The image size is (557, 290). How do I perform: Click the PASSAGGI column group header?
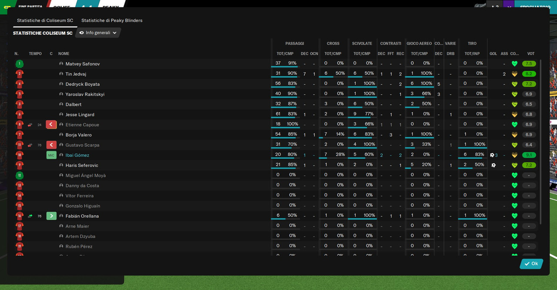point(295,43)
